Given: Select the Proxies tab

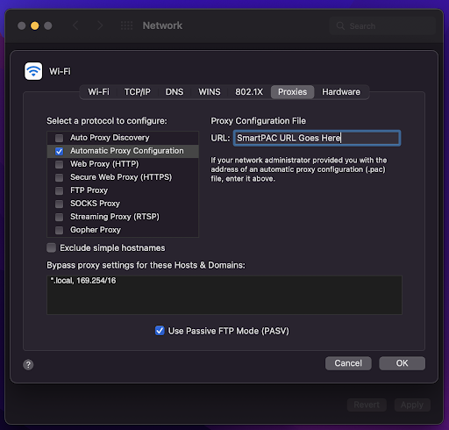Looking at the screenshot, I should click(x=292, y=92).
